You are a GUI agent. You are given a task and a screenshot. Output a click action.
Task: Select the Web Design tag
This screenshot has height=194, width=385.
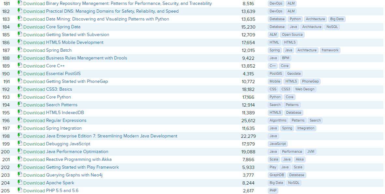(305, 89)
